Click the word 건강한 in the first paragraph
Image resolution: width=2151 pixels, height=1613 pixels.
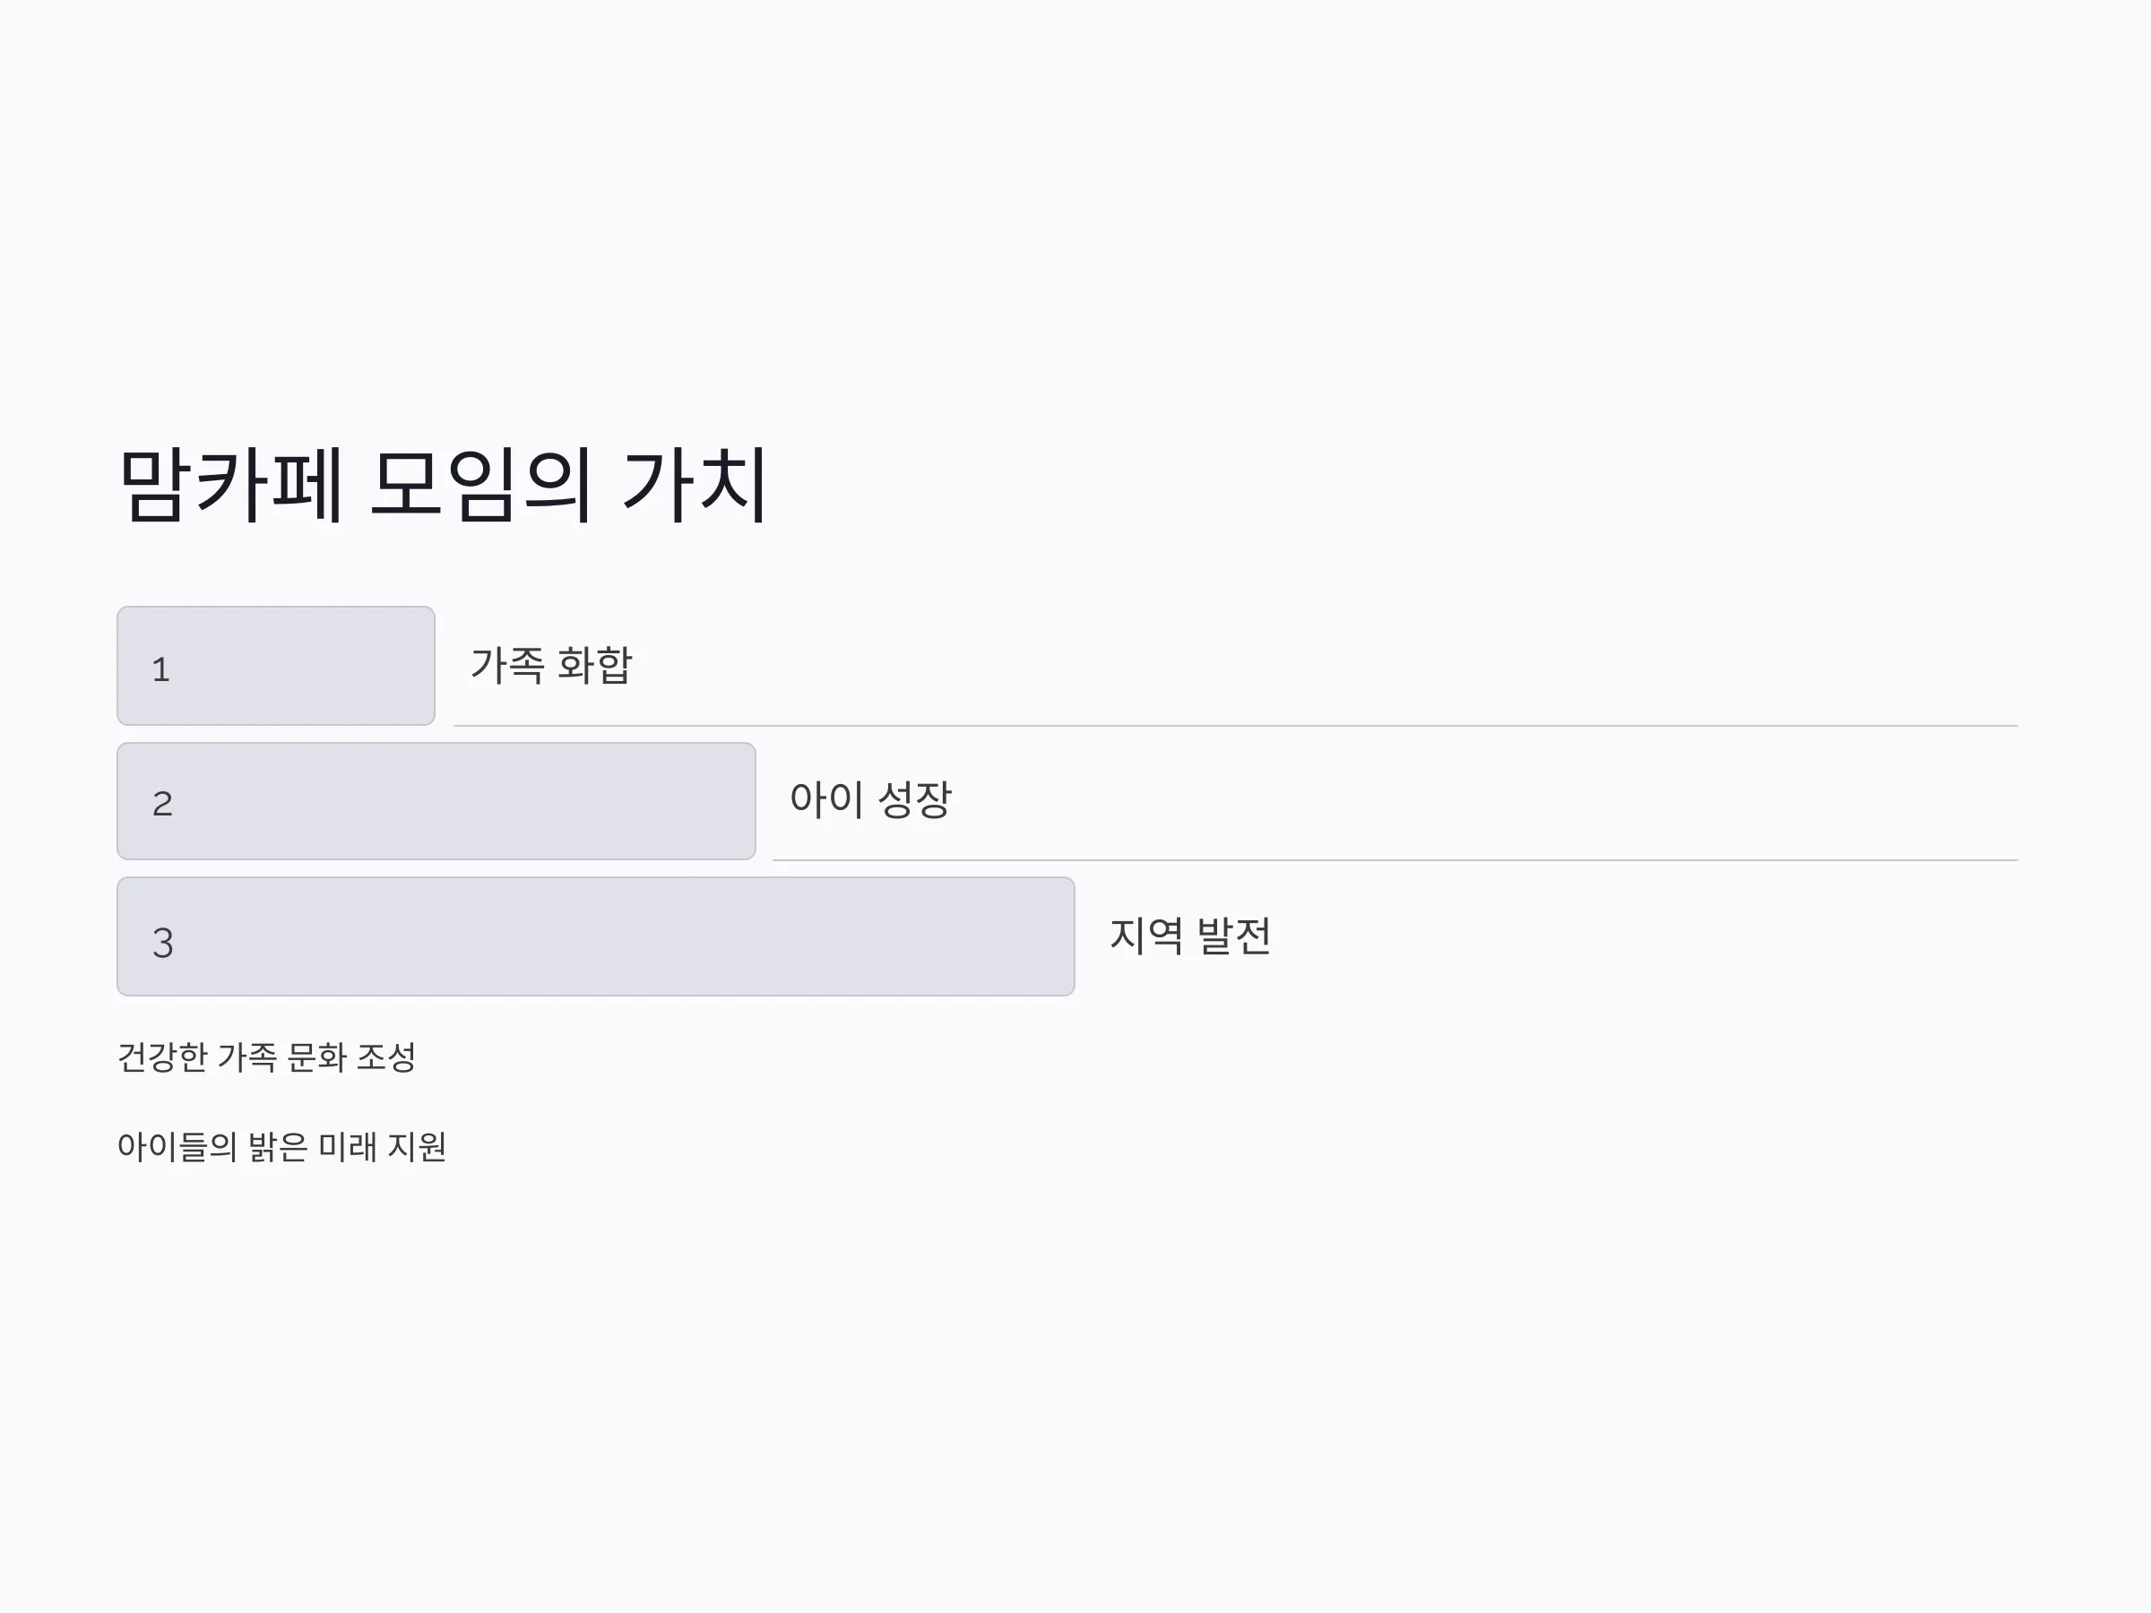pyautogui.click(x=162, y=1057)
